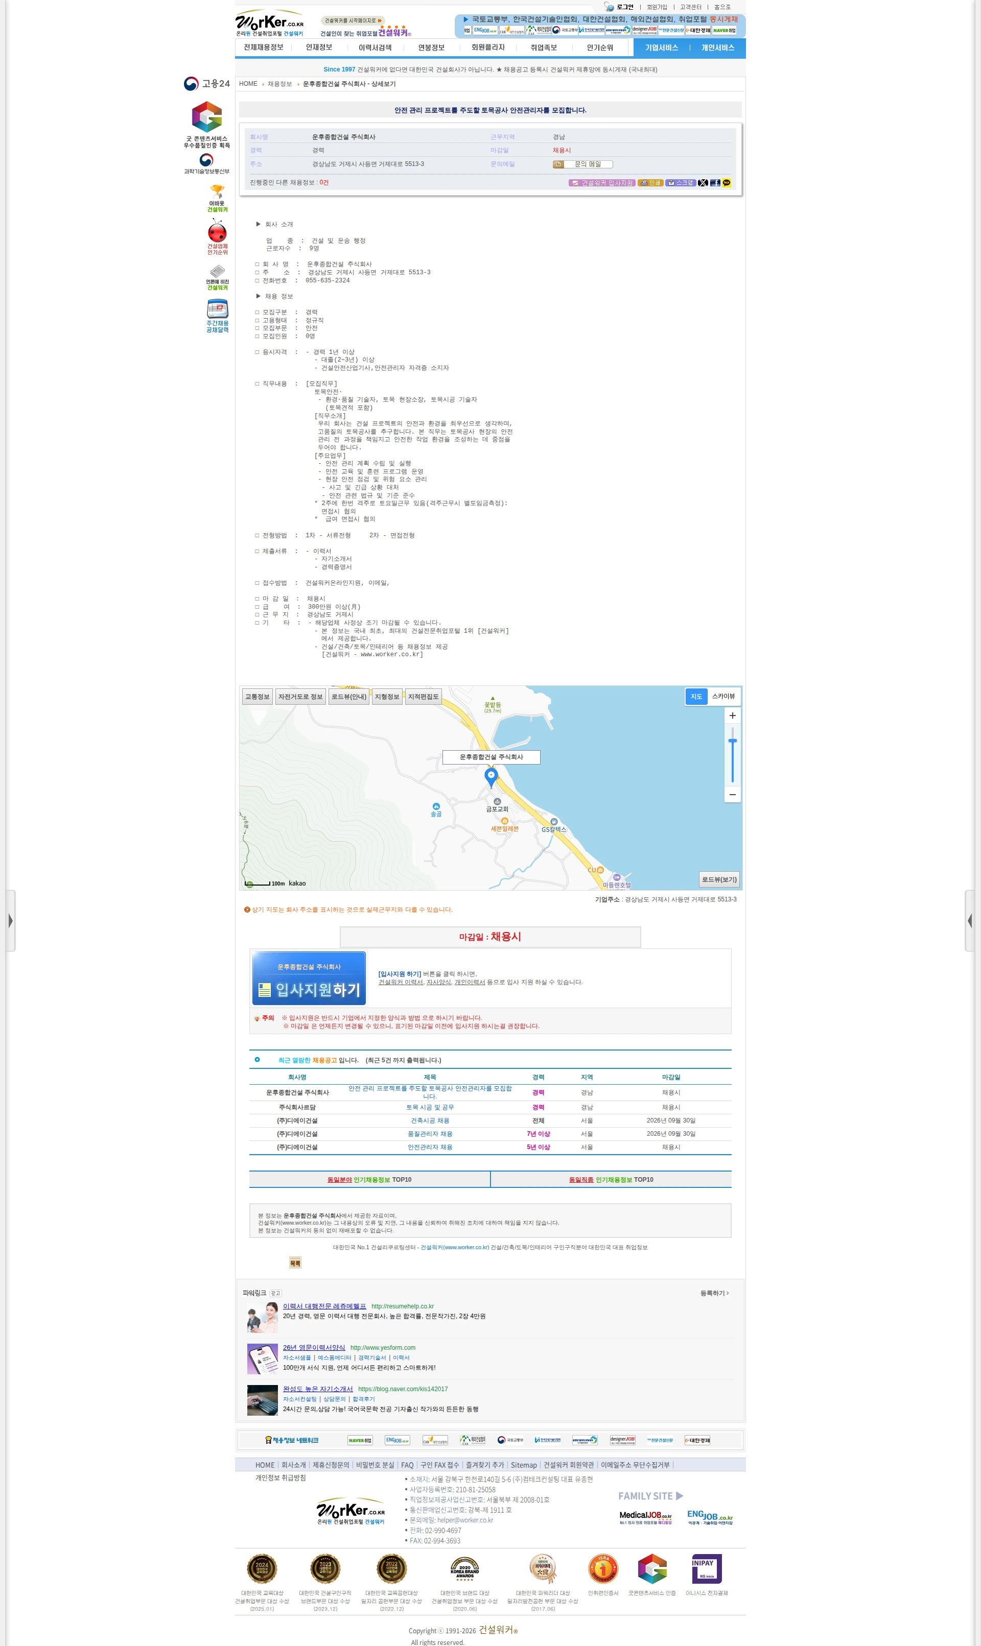Click 건설워커 입사지원 pink button
The height and width of the screenshot is (1646, 981).
pos(601,183)
